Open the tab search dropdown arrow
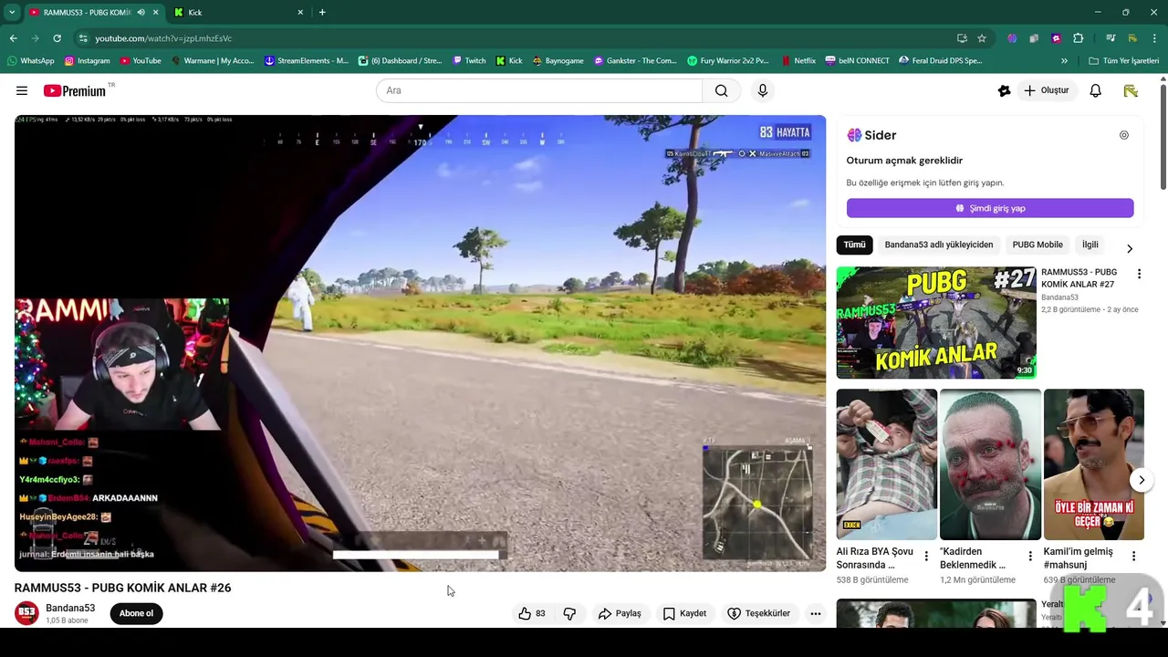 click(x=11, y=12)
